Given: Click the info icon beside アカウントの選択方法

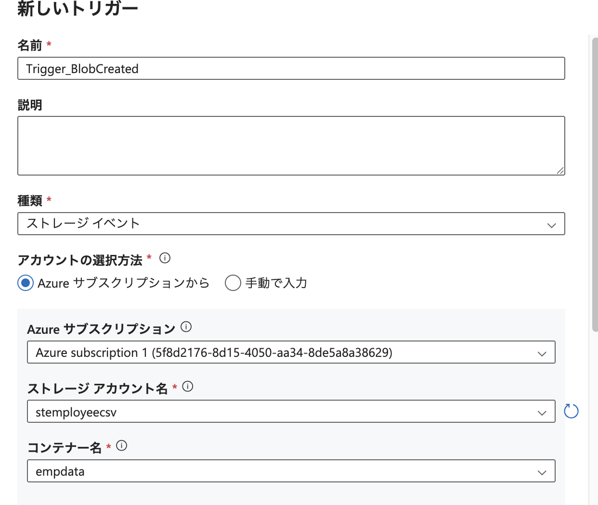Looking at the screenshot, I should (x=165, y=258).
